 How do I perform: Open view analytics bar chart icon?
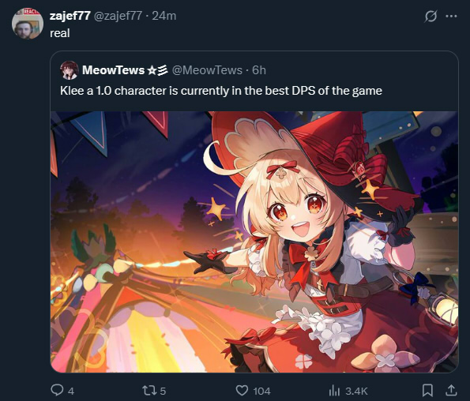[334, 391]
